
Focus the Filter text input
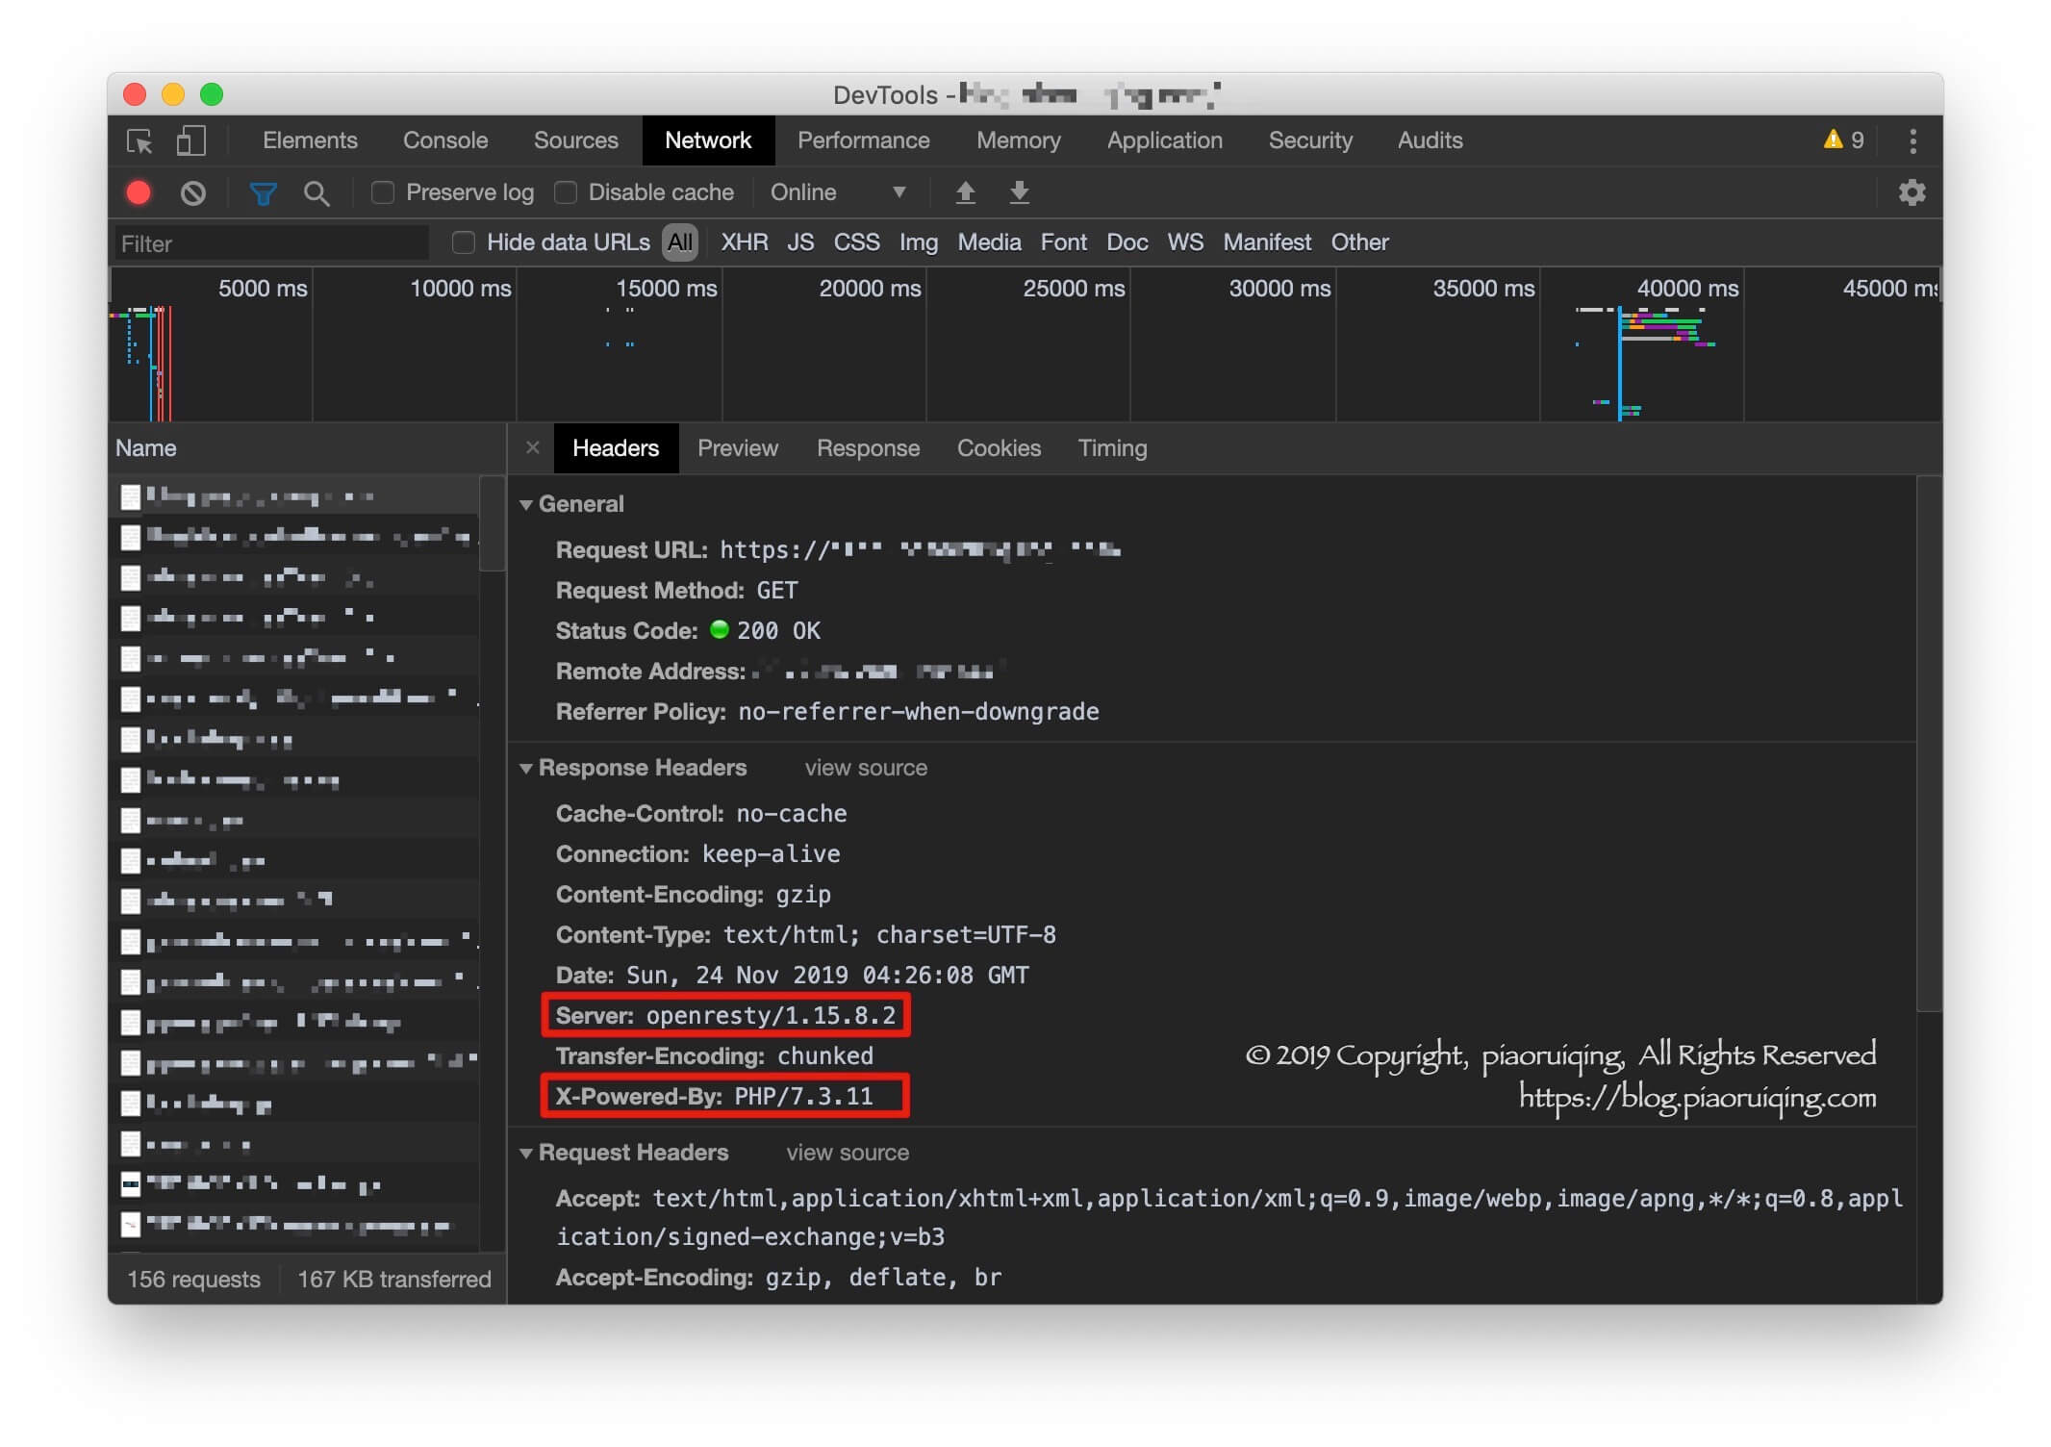pos(270,243)
